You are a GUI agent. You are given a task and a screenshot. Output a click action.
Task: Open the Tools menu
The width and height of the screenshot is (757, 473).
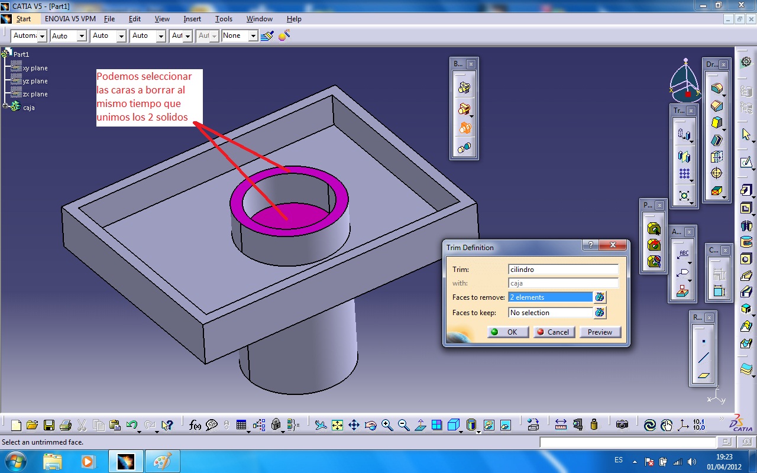[224, 19]
